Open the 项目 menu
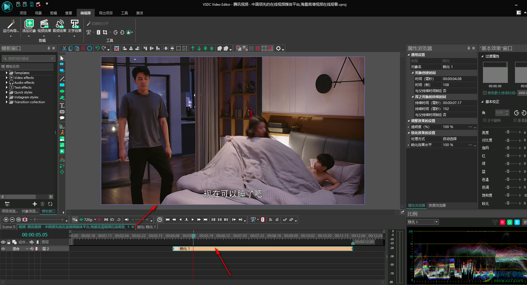527x285 pixels. pos(23,13)
